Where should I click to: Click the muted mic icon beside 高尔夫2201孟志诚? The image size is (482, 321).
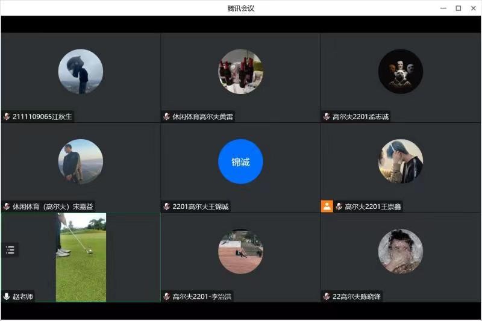[x=327, y=117]
